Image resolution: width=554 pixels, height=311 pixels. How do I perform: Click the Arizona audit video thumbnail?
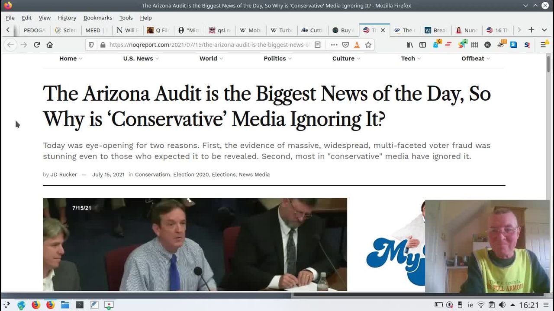click(x=195, y=244)
